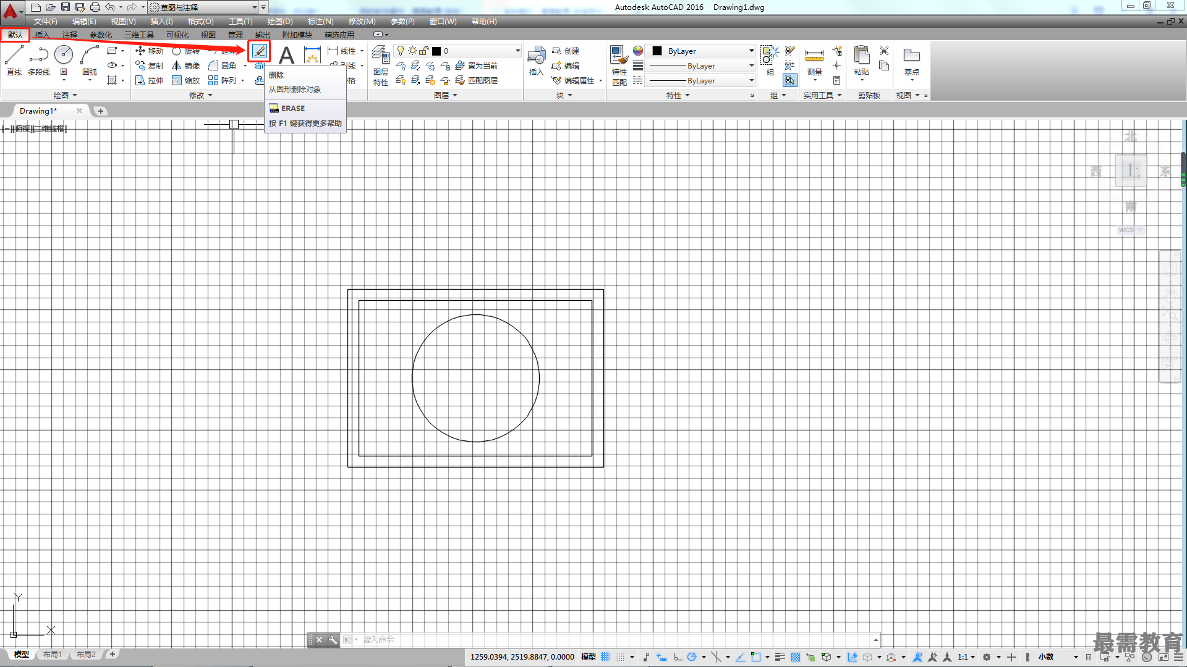
Task: Click Plot/Print icon in quick access toolbar
Action: (x=95, y=7)
